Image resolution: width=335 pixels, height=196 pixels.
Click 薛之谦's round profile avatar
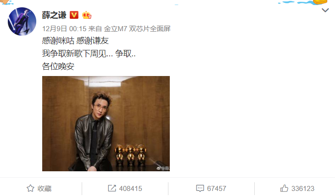point(22,22)
